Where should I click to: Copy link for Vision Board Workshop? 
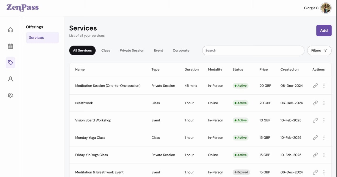(x=315, y=120)
